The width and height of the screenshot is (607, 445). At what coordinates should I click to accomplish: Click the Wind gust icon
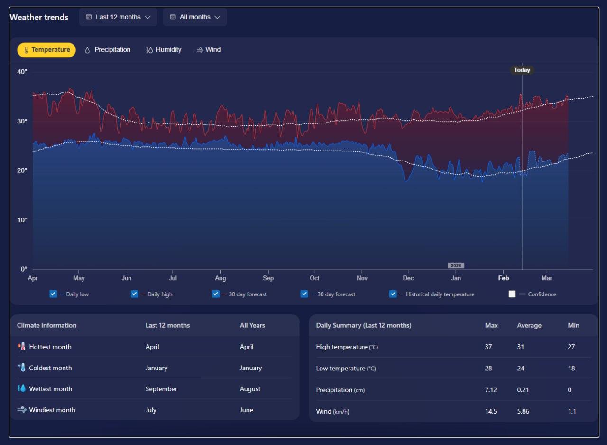[x=200, y=50]
